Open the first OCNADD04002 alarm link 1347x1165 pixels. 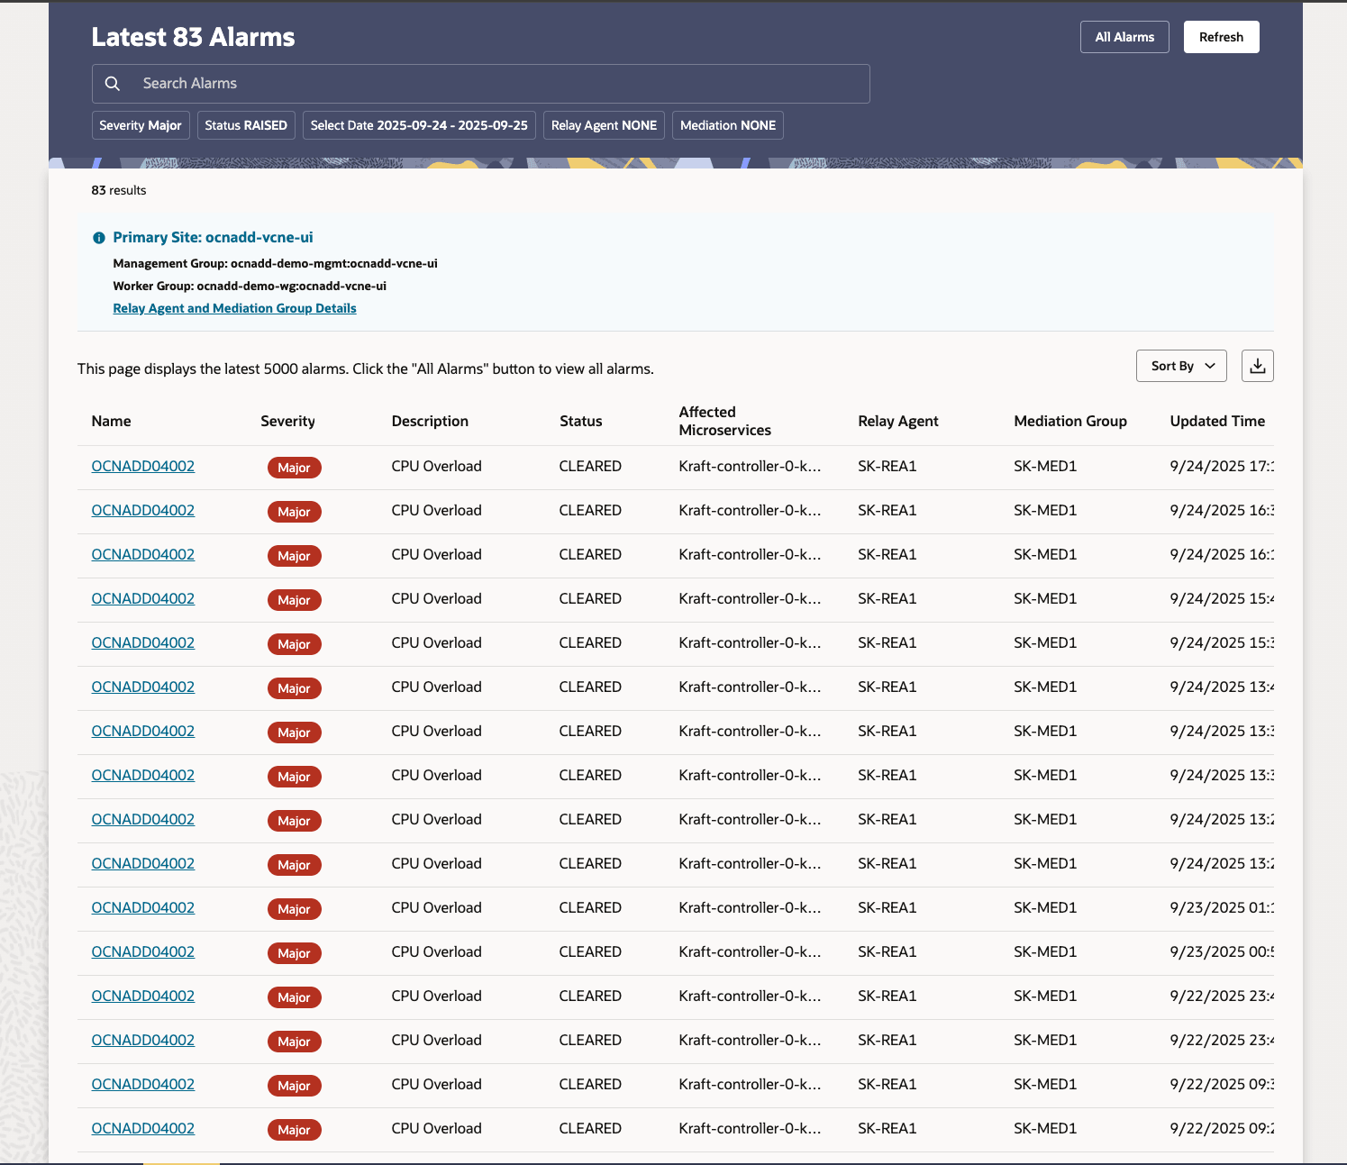tap(143, 466)
